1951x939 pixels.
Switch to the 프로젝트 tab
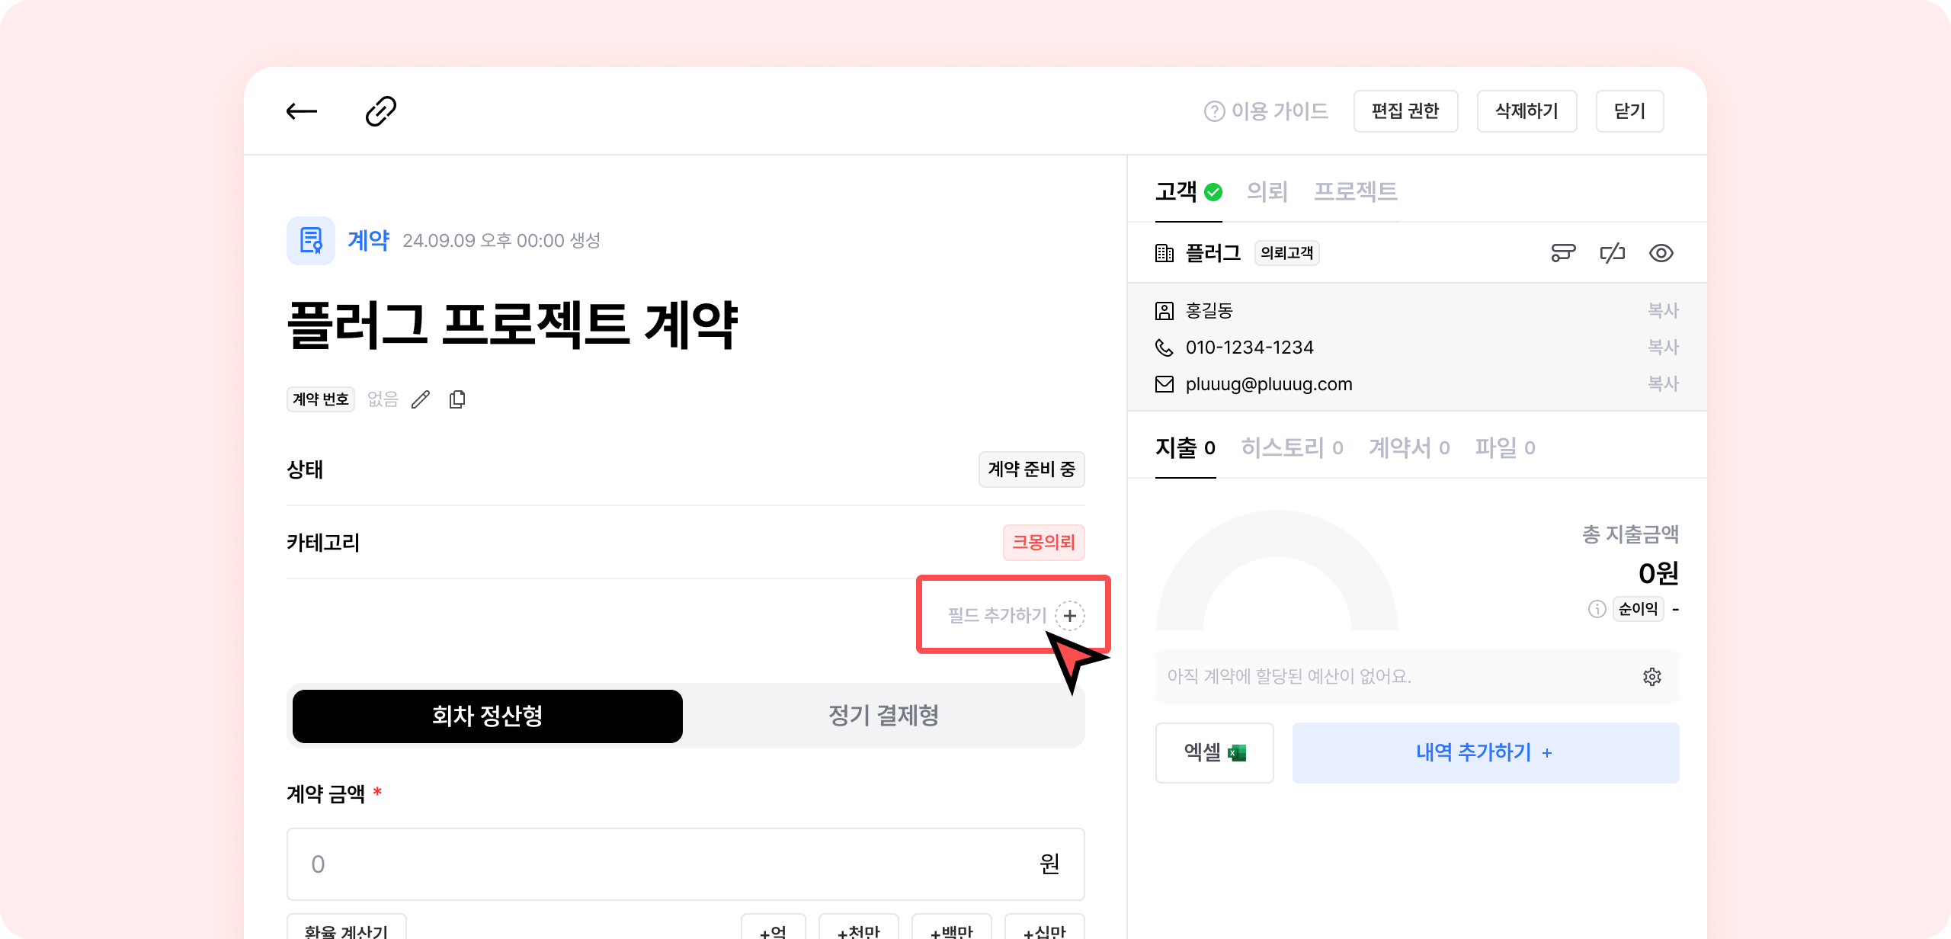point(1355,191)
